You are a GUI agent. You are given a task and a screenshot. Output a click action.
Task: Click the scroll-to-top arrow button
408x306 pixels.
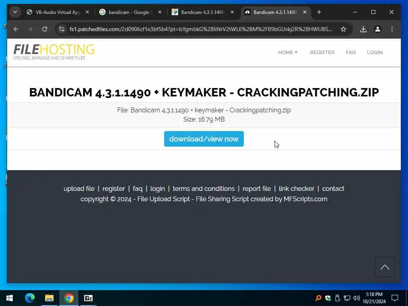coord(384,267)
